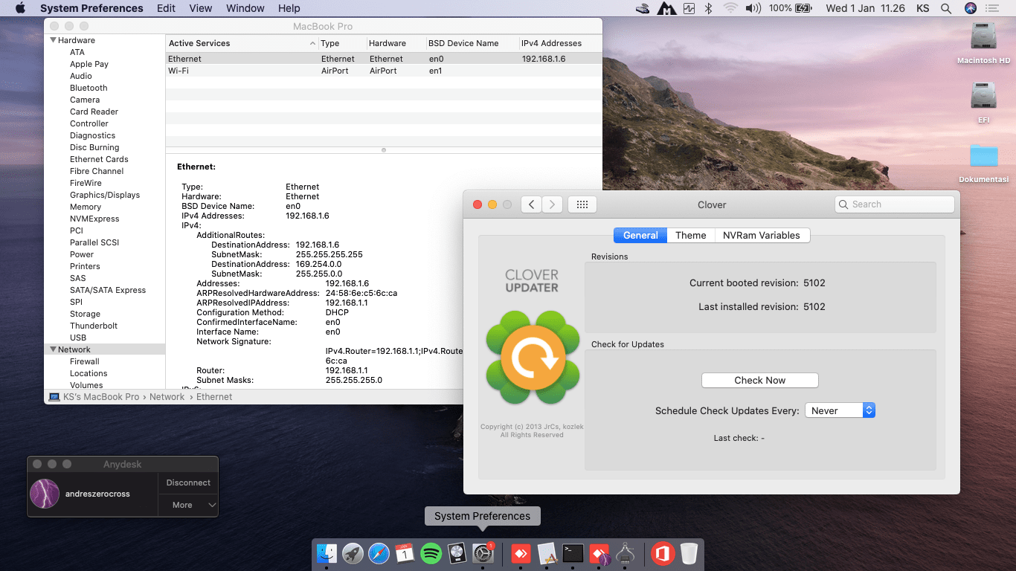Go back in Clover preferences window
This screenshot has width=1016, height=571.
point(531,204)
